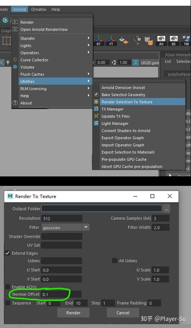Expand the StandIn submenu
Viewport: 191px width, 328px height.
(56, 38)
